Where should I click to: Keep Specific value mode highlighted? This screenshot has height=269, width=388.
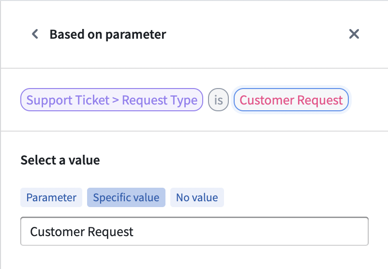click(126, 197)
